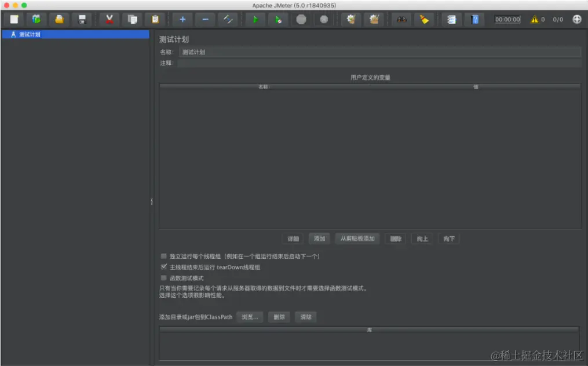588x366 pixels.
Task: Click the Reset search broom icon
Action: point(424,19)
